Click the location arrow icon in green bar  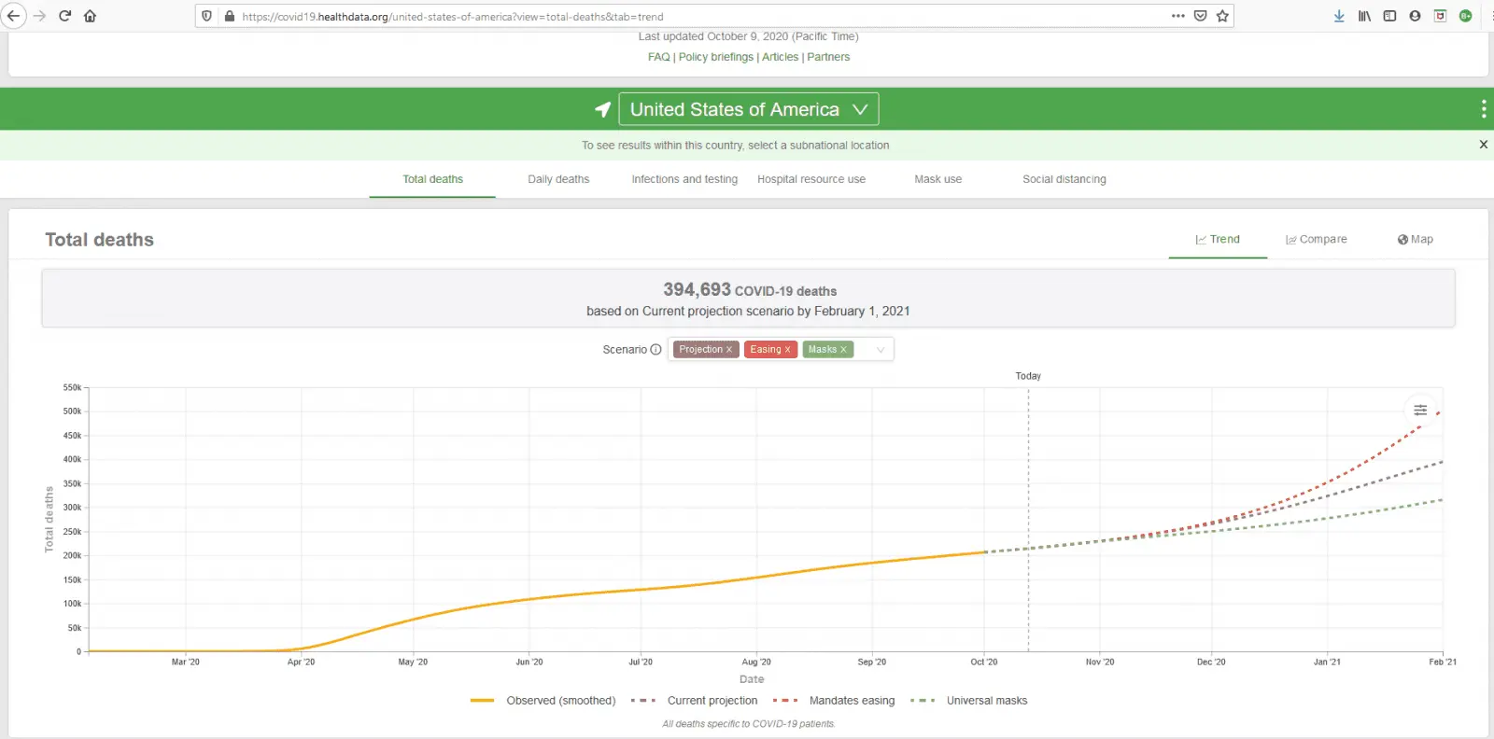click(x=603, y=109)
